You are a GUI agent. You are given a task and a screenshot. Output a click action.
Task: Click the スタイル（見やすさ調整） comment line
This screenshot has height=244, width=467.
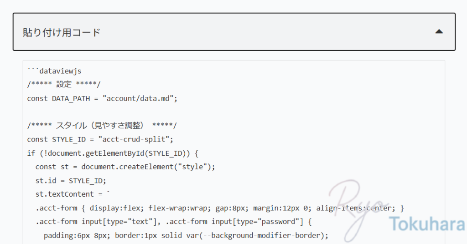pyautogui.click(x=102, y=126)
